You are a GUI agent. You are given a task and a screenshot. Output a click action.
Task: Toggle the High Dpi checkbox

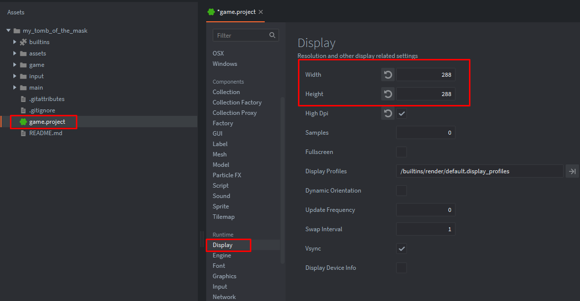click(402, 113)
